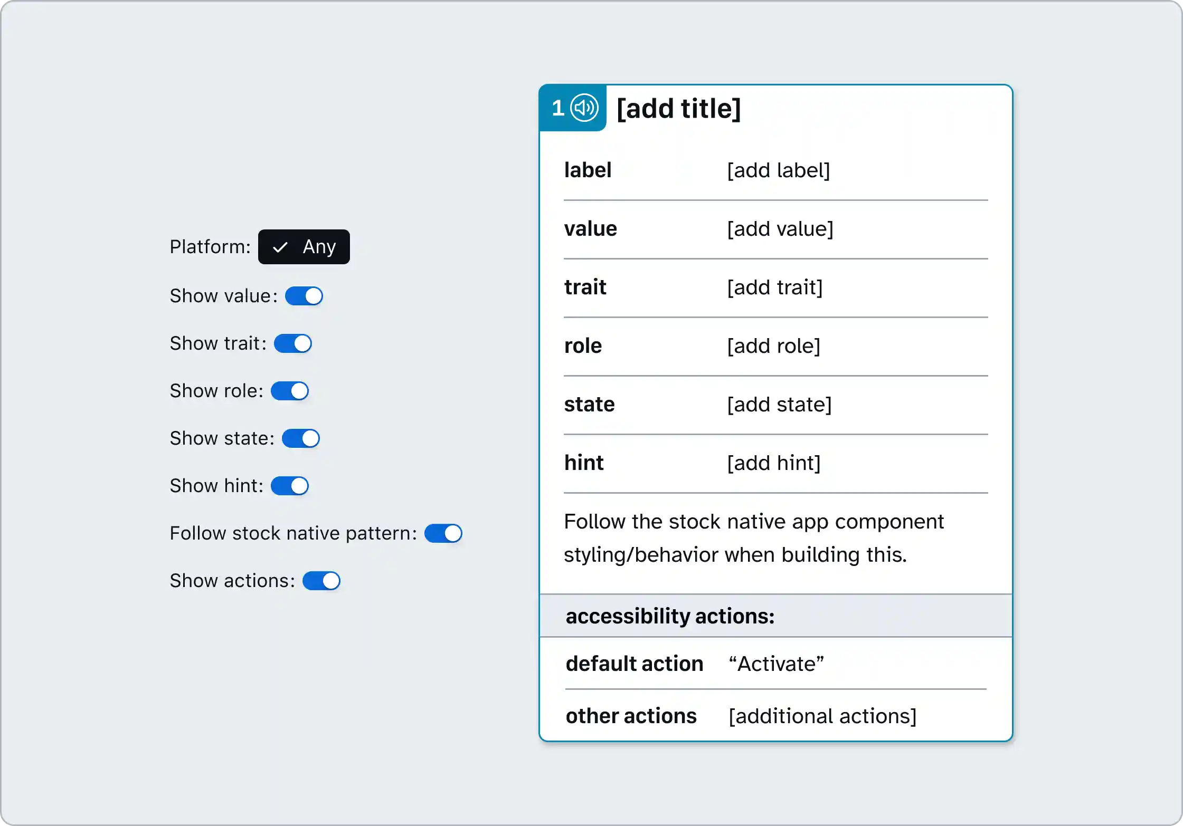Select the [additional actions] placeholder under other actions
Viewport: 1183px width, 826px height.
(x=822, y=716)
